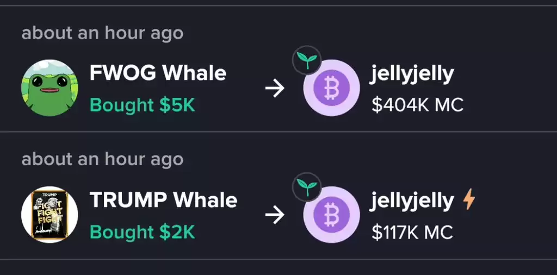Tap the green "Bought $2K" label
The height and width of the screenshot is (275, 557).
coord(143,232)
